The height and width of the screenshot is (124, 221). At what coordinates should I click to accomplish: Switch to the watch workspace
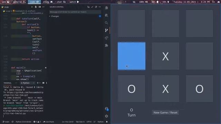point(74,2)
